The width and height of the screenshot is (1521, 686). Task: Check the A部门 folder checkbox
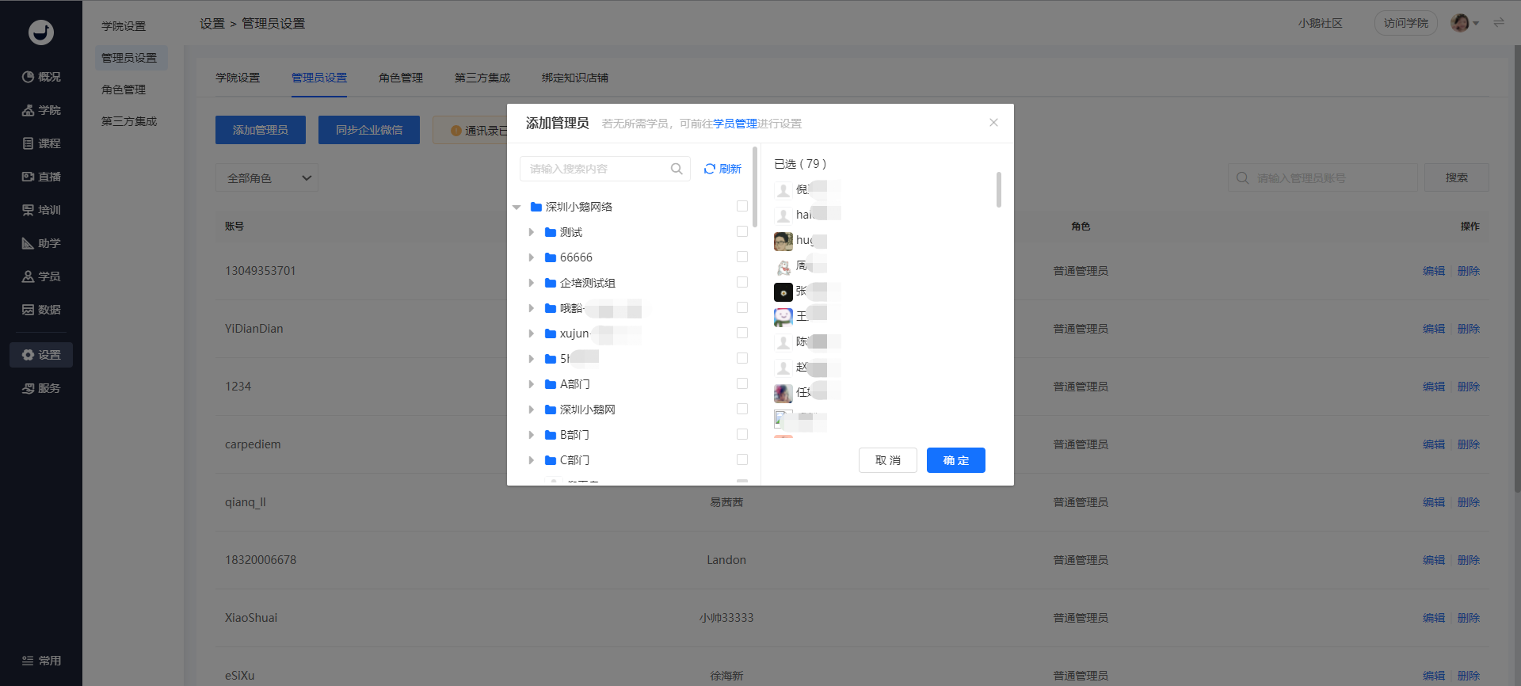pos(742,383)
